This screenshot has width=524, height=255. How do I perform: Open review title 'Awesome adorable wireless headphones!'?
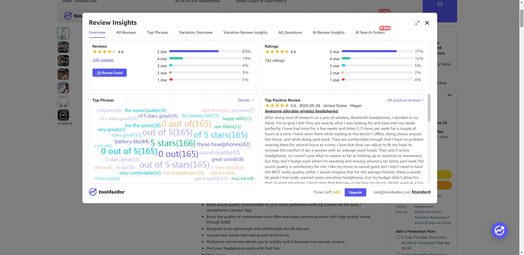pyautogui.click(x=301, y=111)
